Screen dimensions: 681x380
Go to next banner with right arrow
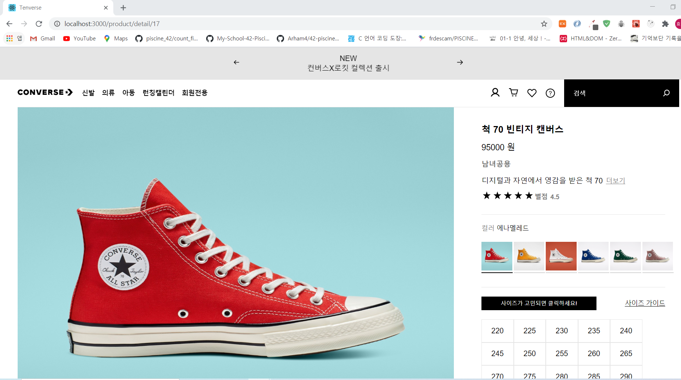[x=460, y=62]
